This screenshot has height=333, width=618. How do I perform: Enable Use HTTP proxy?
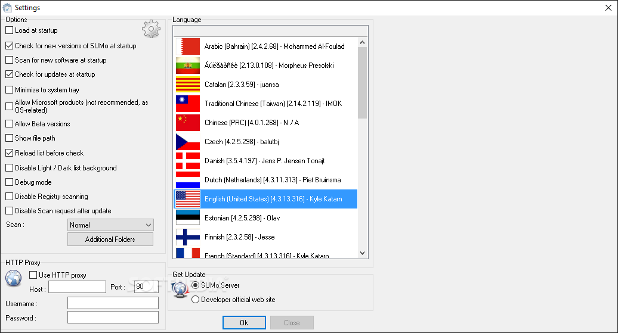[33, 275]
